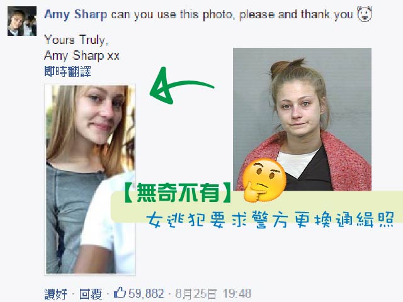Viewport: 403px width, 302px height.
Task: Click the 【無奇不有】 green headline text
Action: click(178, 193)
